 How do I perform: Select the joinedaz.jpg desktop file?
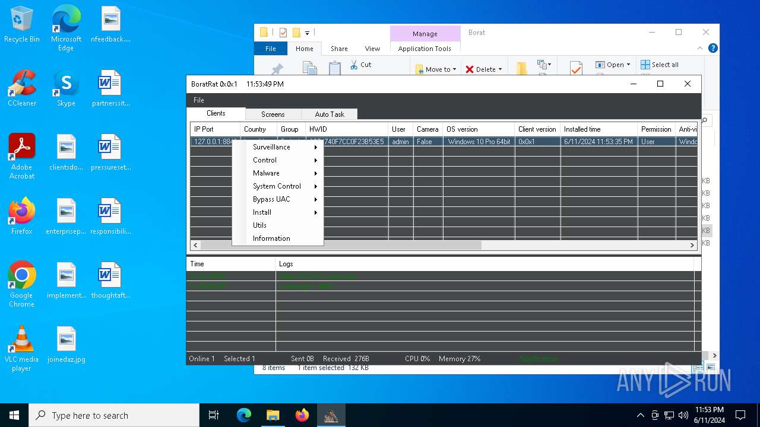(x=66, y=345)
